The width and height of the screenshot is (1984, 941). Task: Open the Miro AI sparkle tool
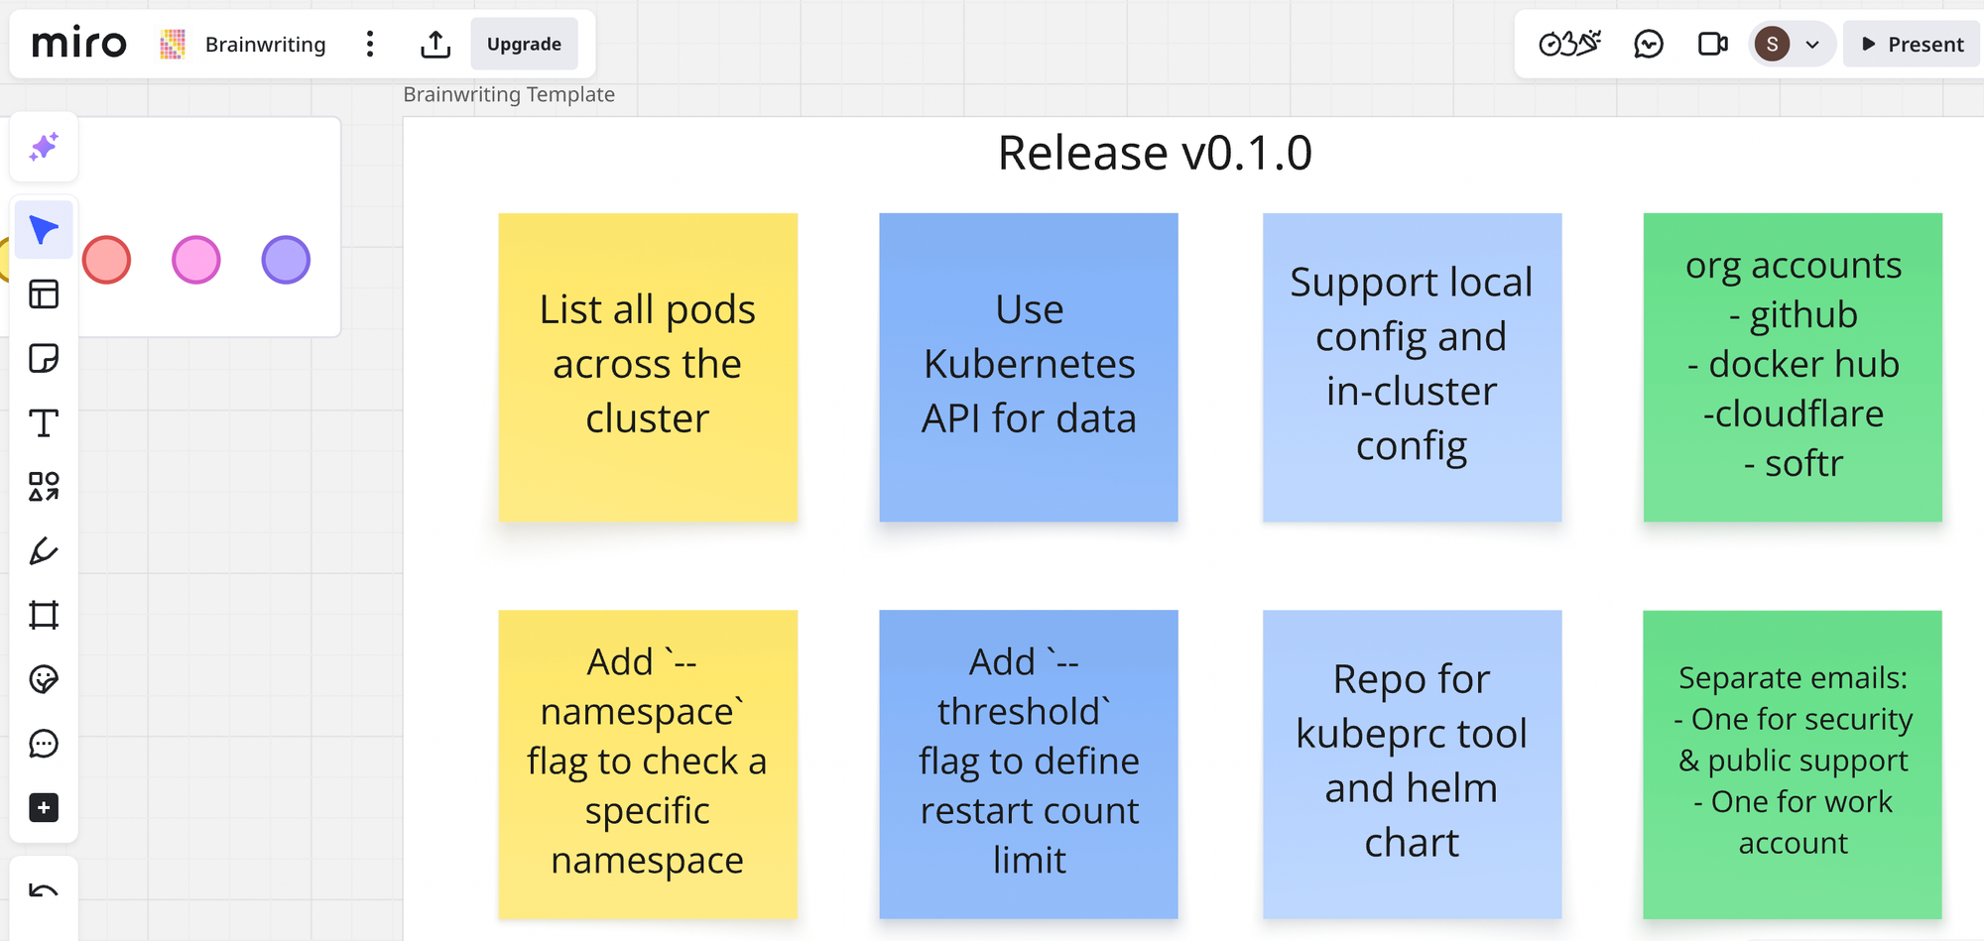tap(44, 148)
